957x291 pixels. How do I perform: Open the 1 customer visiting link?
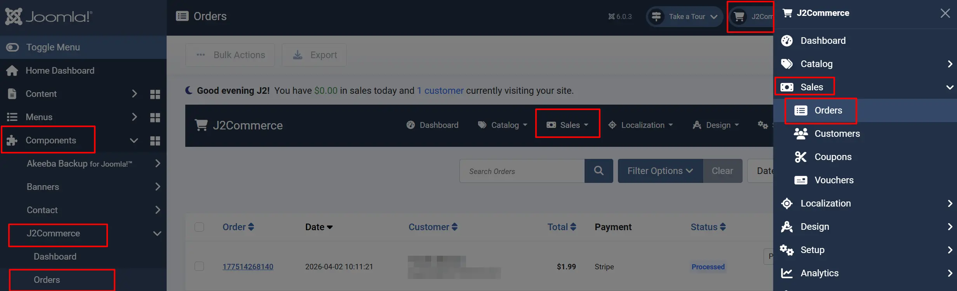[x=440, y=91]
